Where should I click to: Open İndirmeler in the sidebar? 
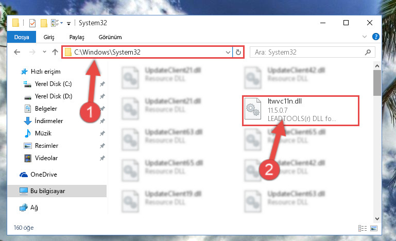tap(49, 121)
